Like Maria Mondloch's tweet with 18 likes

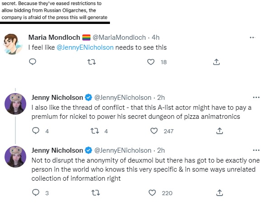coord(151,62)
